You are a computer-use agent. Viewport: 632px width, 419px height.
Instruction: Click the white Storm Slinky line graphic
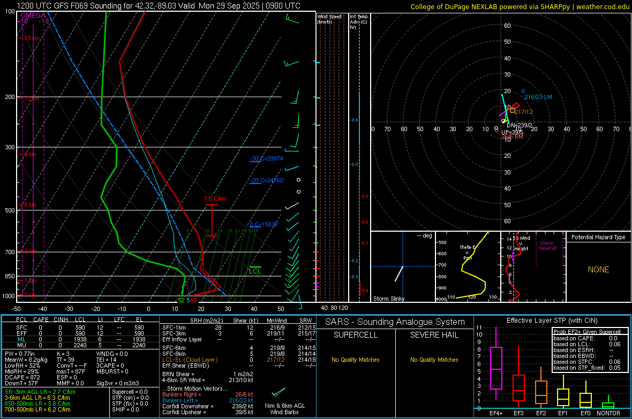click(398, 273)
